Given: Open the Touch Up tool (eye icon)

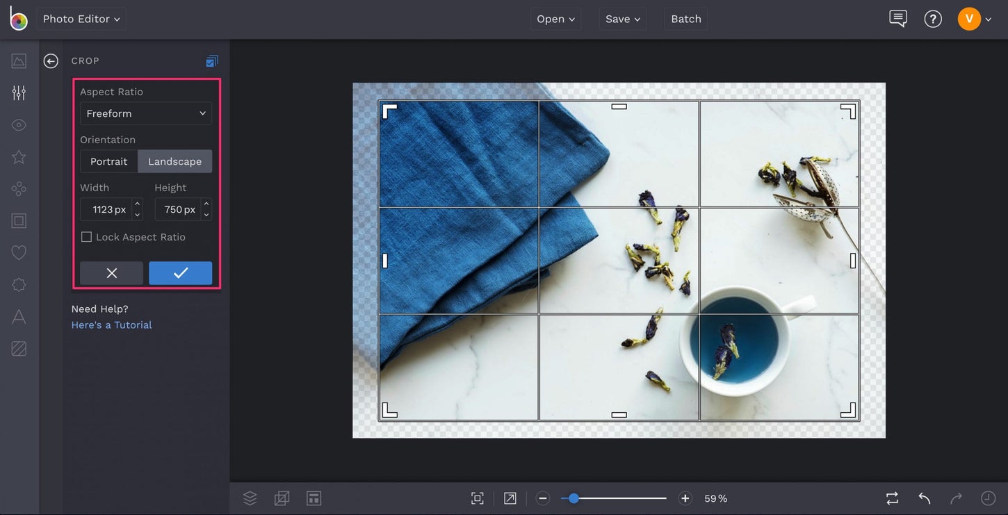Looking at the screenshot, I should (x=19, y=124).
